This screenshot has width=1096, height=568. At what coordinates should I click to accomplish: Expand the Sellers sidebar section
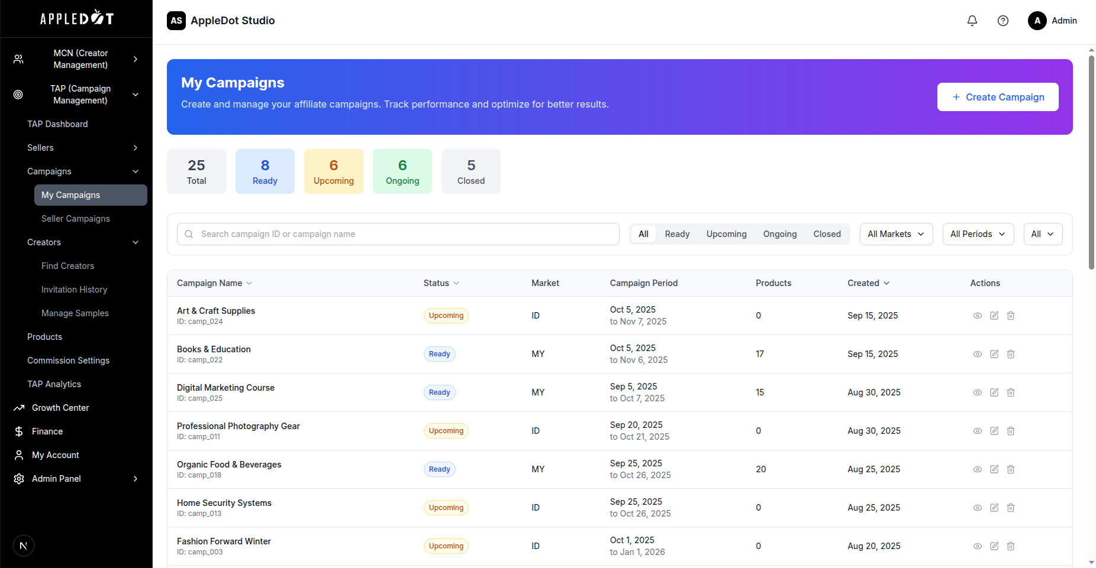pos(136,148)
